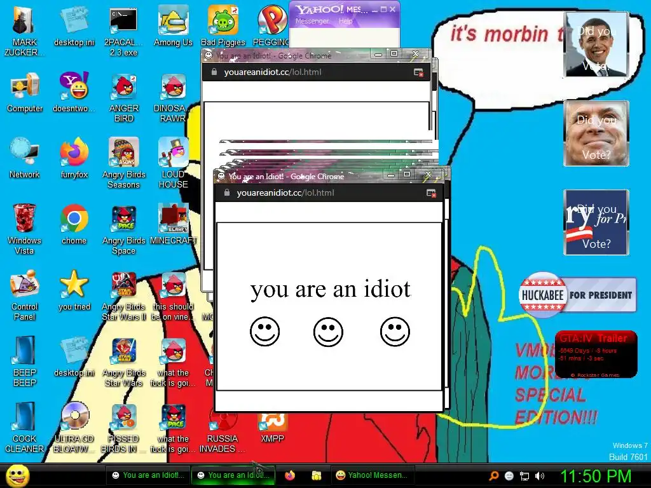Open the this should be on vine icon
This screenshot has width=651, height=488.
point(173,295)
